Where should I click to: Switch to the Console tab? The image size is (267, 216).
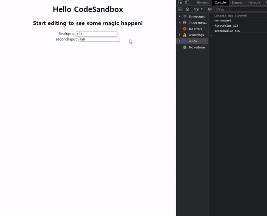point(220,2)
